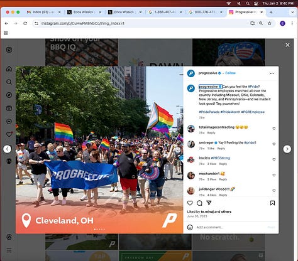Open the #PrideParade hashtag
Image resolution: width=298 pixels, height=261 pixels.
(209, 112)
